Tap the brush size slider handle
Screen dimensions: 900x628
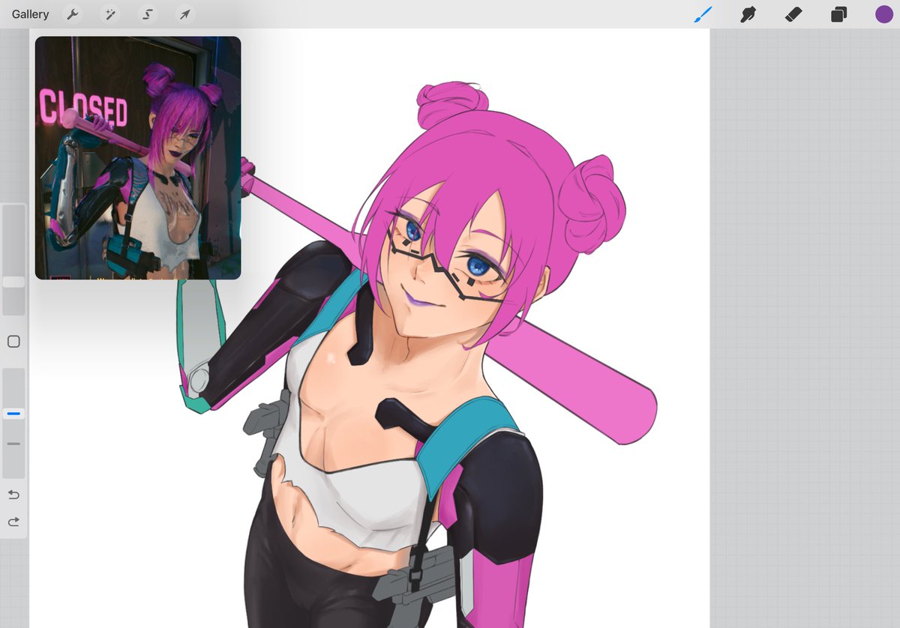click(13, 282)
